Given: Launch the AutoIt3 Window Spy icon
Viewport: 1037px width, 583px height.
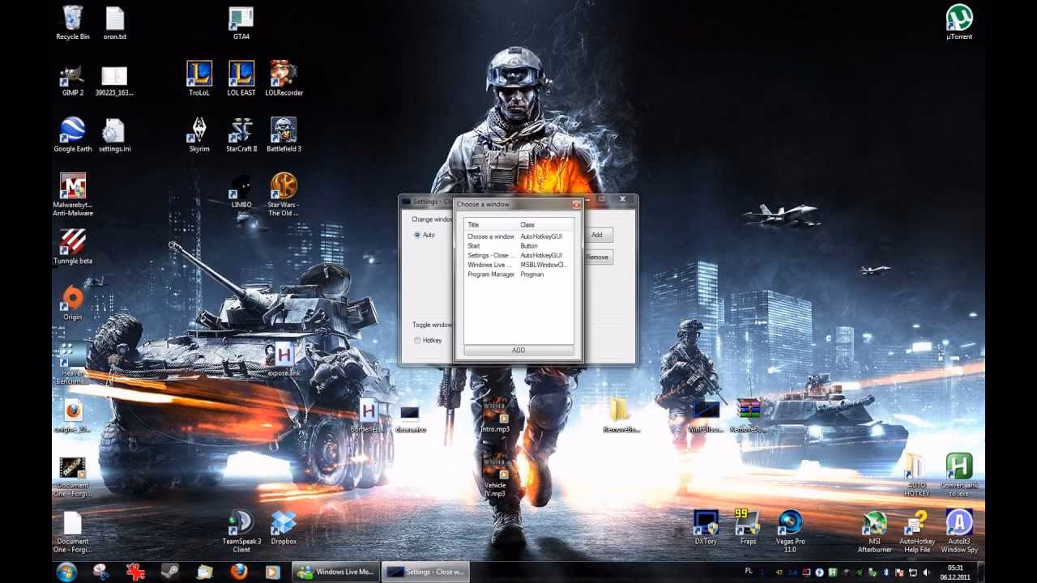Looking at the screenshot, I should coord(959,530).
